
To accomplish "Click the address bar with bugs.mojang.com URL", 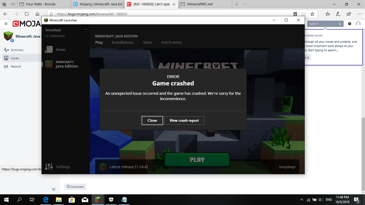I will click(x=171, y=14).
